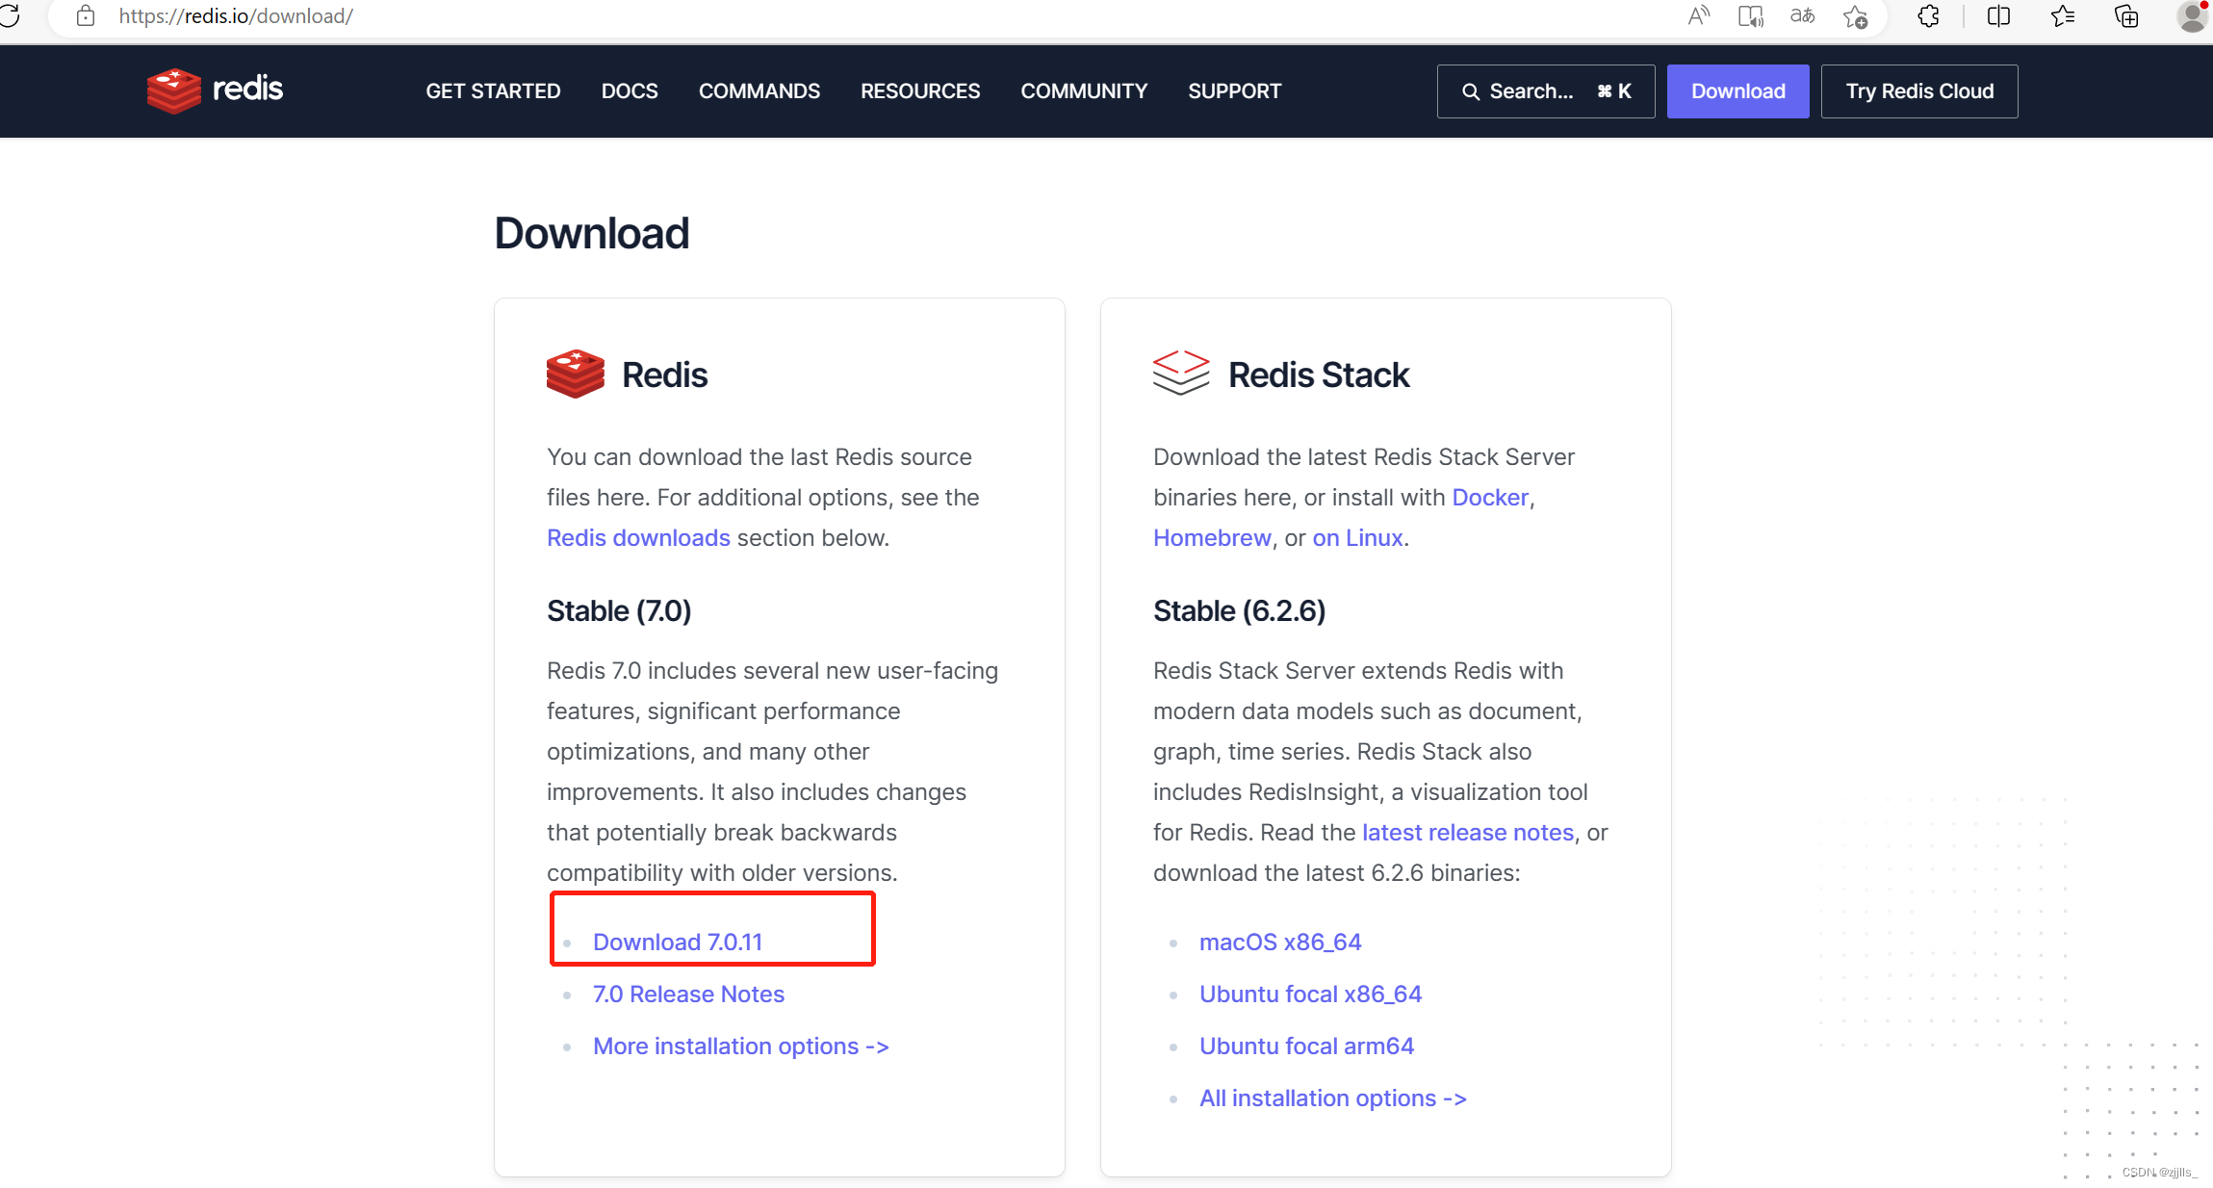The width and height of the screenshot is (2213, 1188).
Task: Toggle split screen icon
Action: [1998, 16]
